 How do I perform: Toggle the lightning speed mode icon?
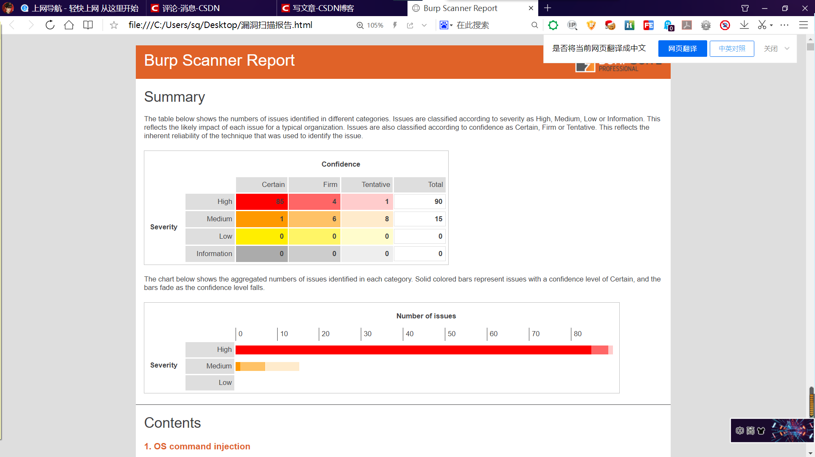[x=395, y=25]
